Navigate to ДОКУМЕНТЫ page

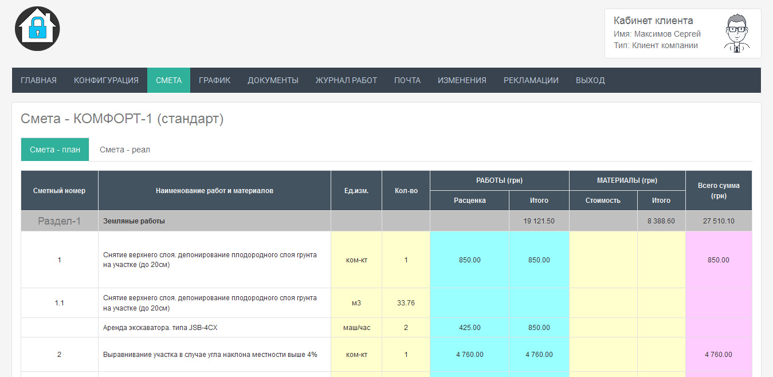(x=273, y=80)
